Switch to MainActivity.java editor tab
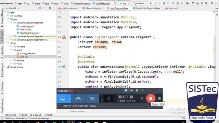The image size is (219, 123). 93,8
